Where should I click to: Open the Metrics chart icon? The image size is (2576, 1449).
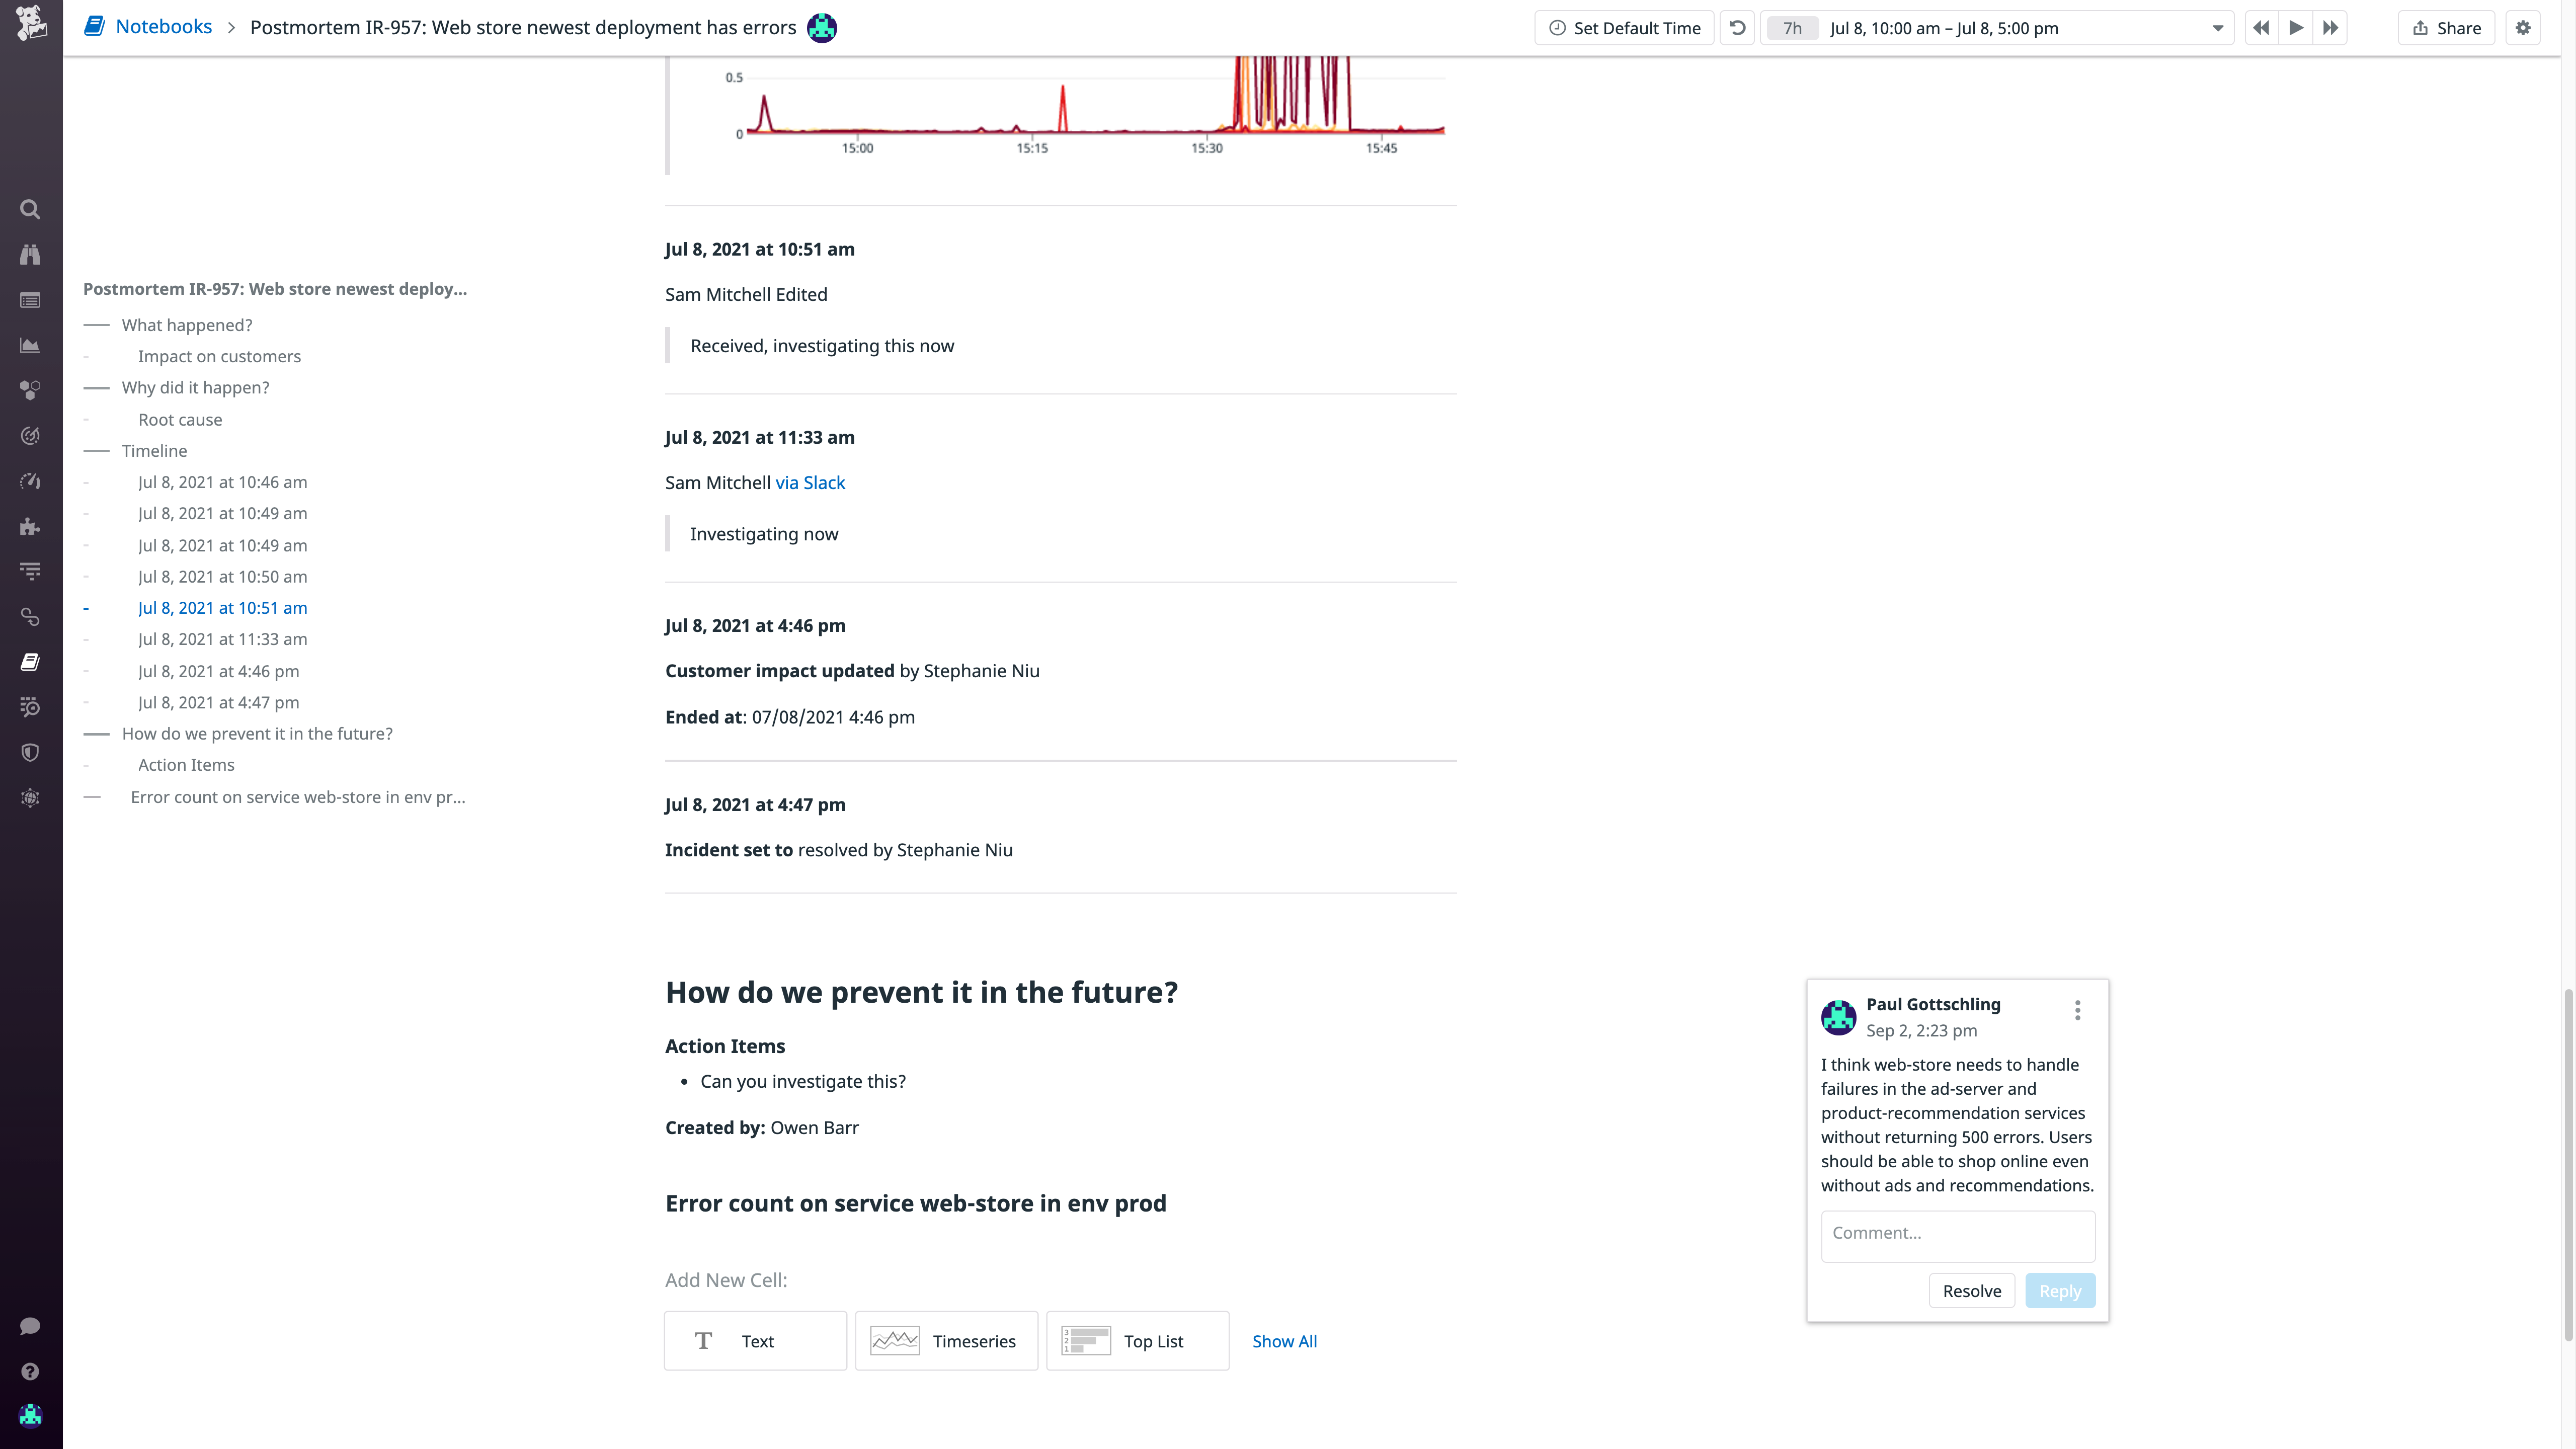tap(30, 345)
